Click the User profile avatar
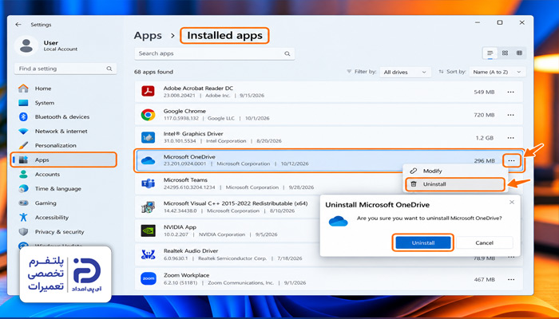Image resolution: width=559 pixels, height=319 pixels. pyautogui.click(x=26, y=45)
